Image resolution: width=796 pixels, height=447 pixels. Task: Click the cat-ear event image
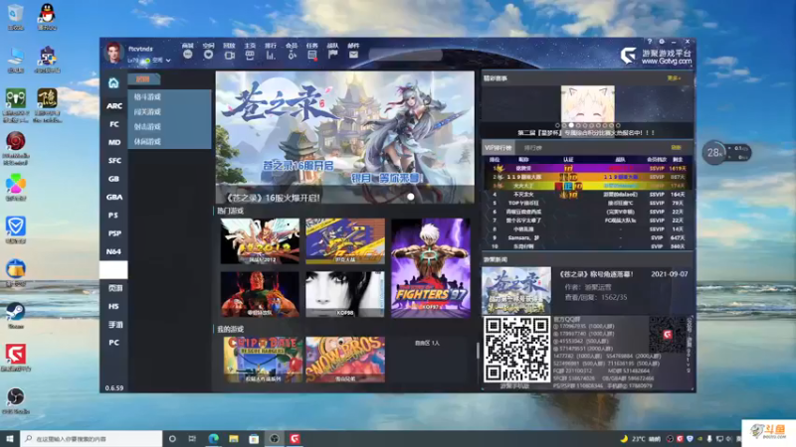coord(587,104)
